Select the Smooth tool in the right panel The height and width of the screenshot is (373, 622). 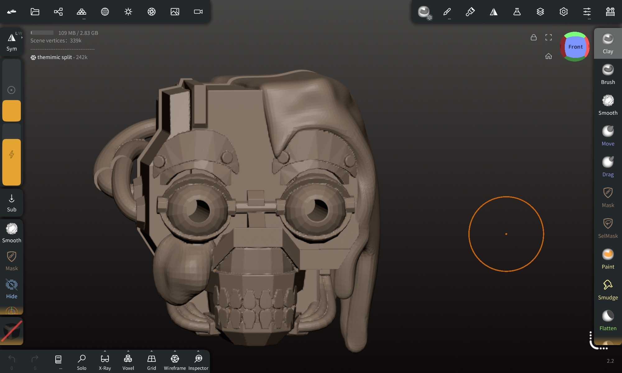(608, 105)
